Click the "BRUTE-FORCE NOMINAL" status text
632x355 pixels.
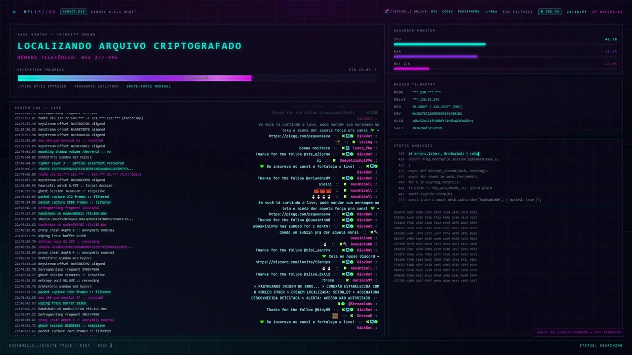point(149,86)
